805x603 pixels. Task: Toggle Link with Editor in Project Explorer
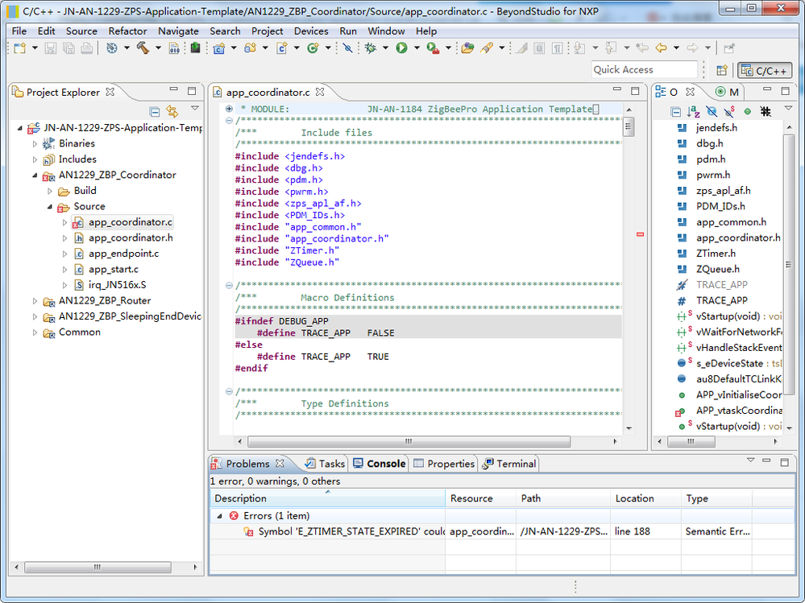point(172,111)
